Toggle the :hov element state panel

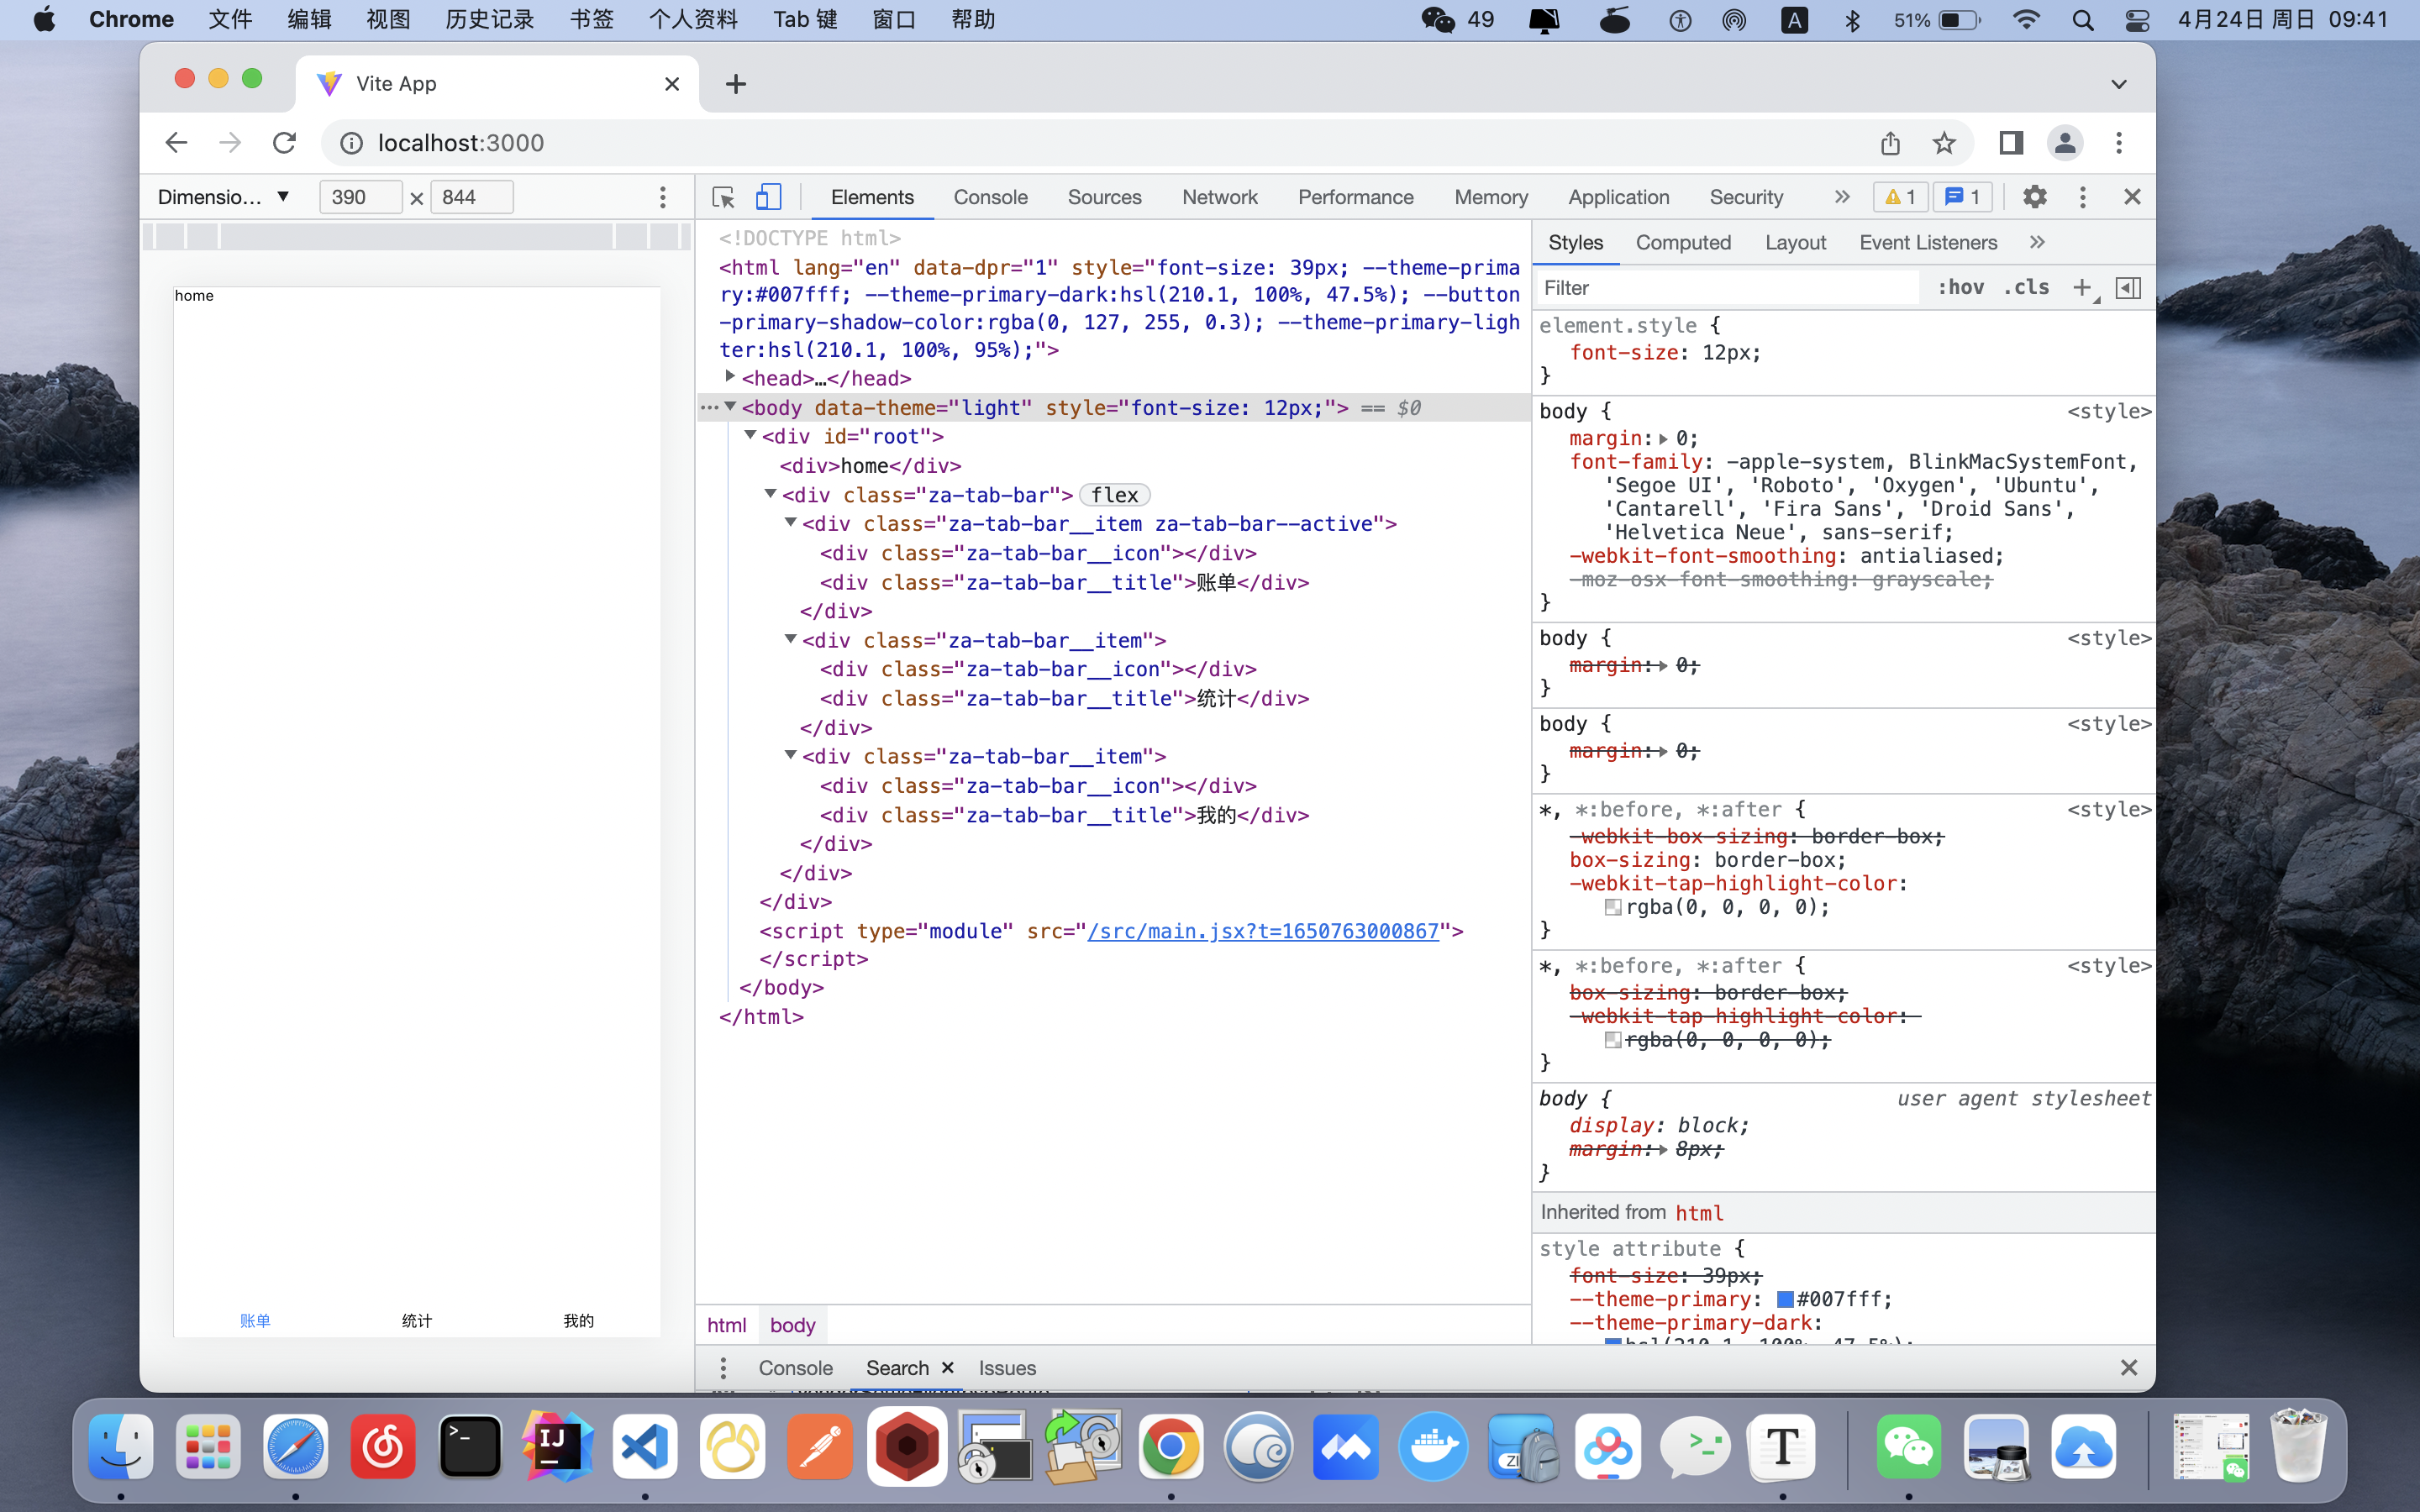pyautogui.click(x=1960, y=287)
